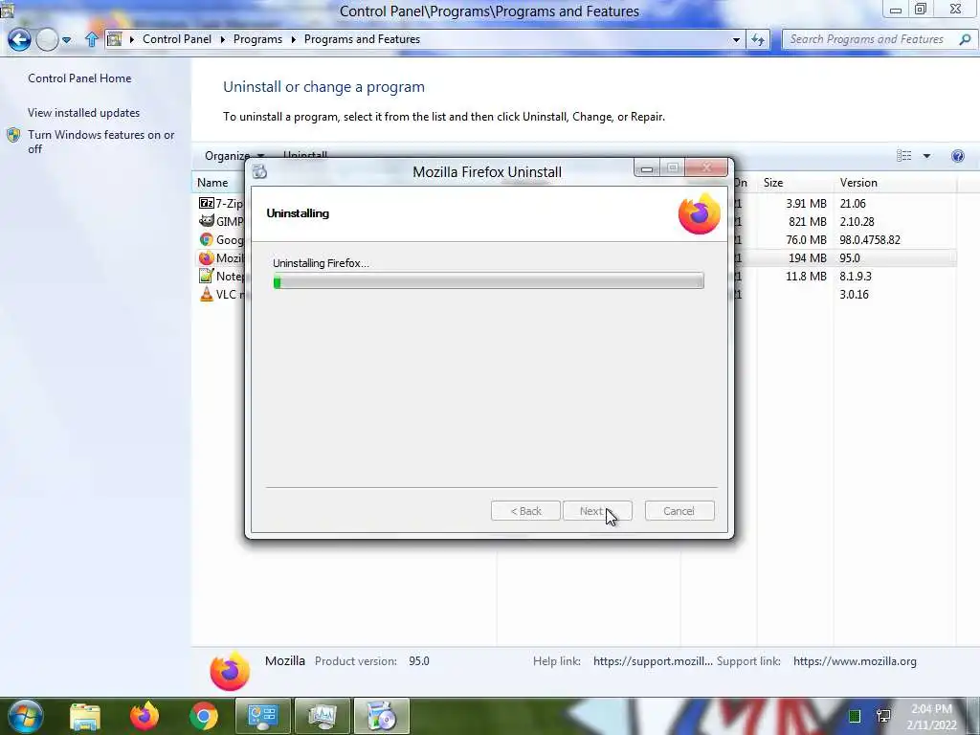This screenshot has height=735, width=980.
Task: Open Control Panel Home link
Action: click(79, 78)
